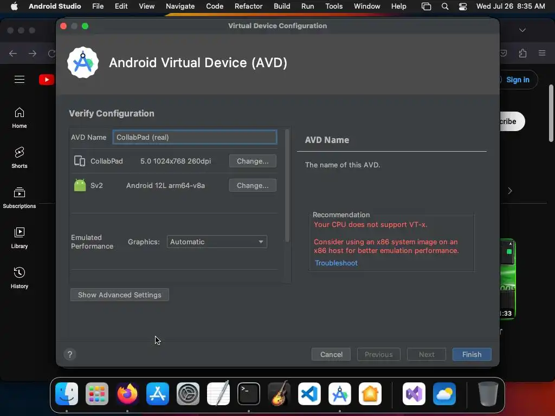The width and height of the screenshot is (555, 416).
Task: Open Stage Manager windows icon in menu bar
Action: click(x=426, y=6)
